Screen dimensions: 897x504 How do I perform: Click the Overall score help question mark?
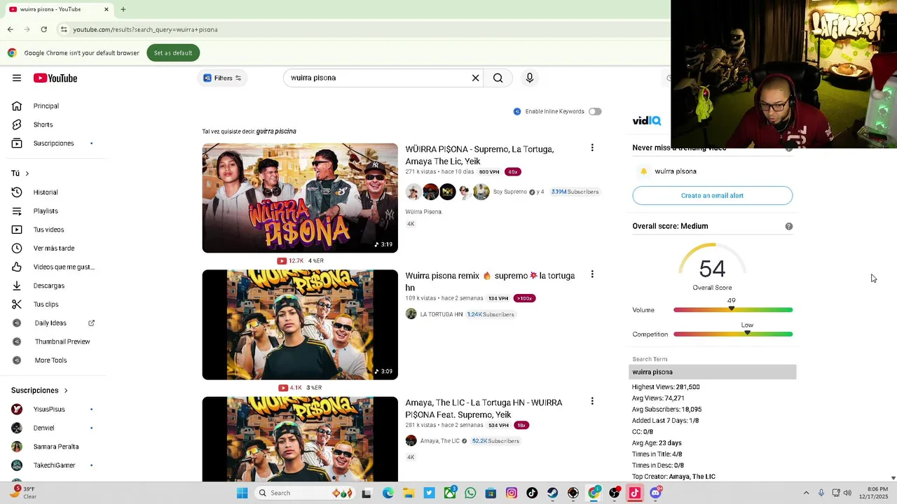789,226
